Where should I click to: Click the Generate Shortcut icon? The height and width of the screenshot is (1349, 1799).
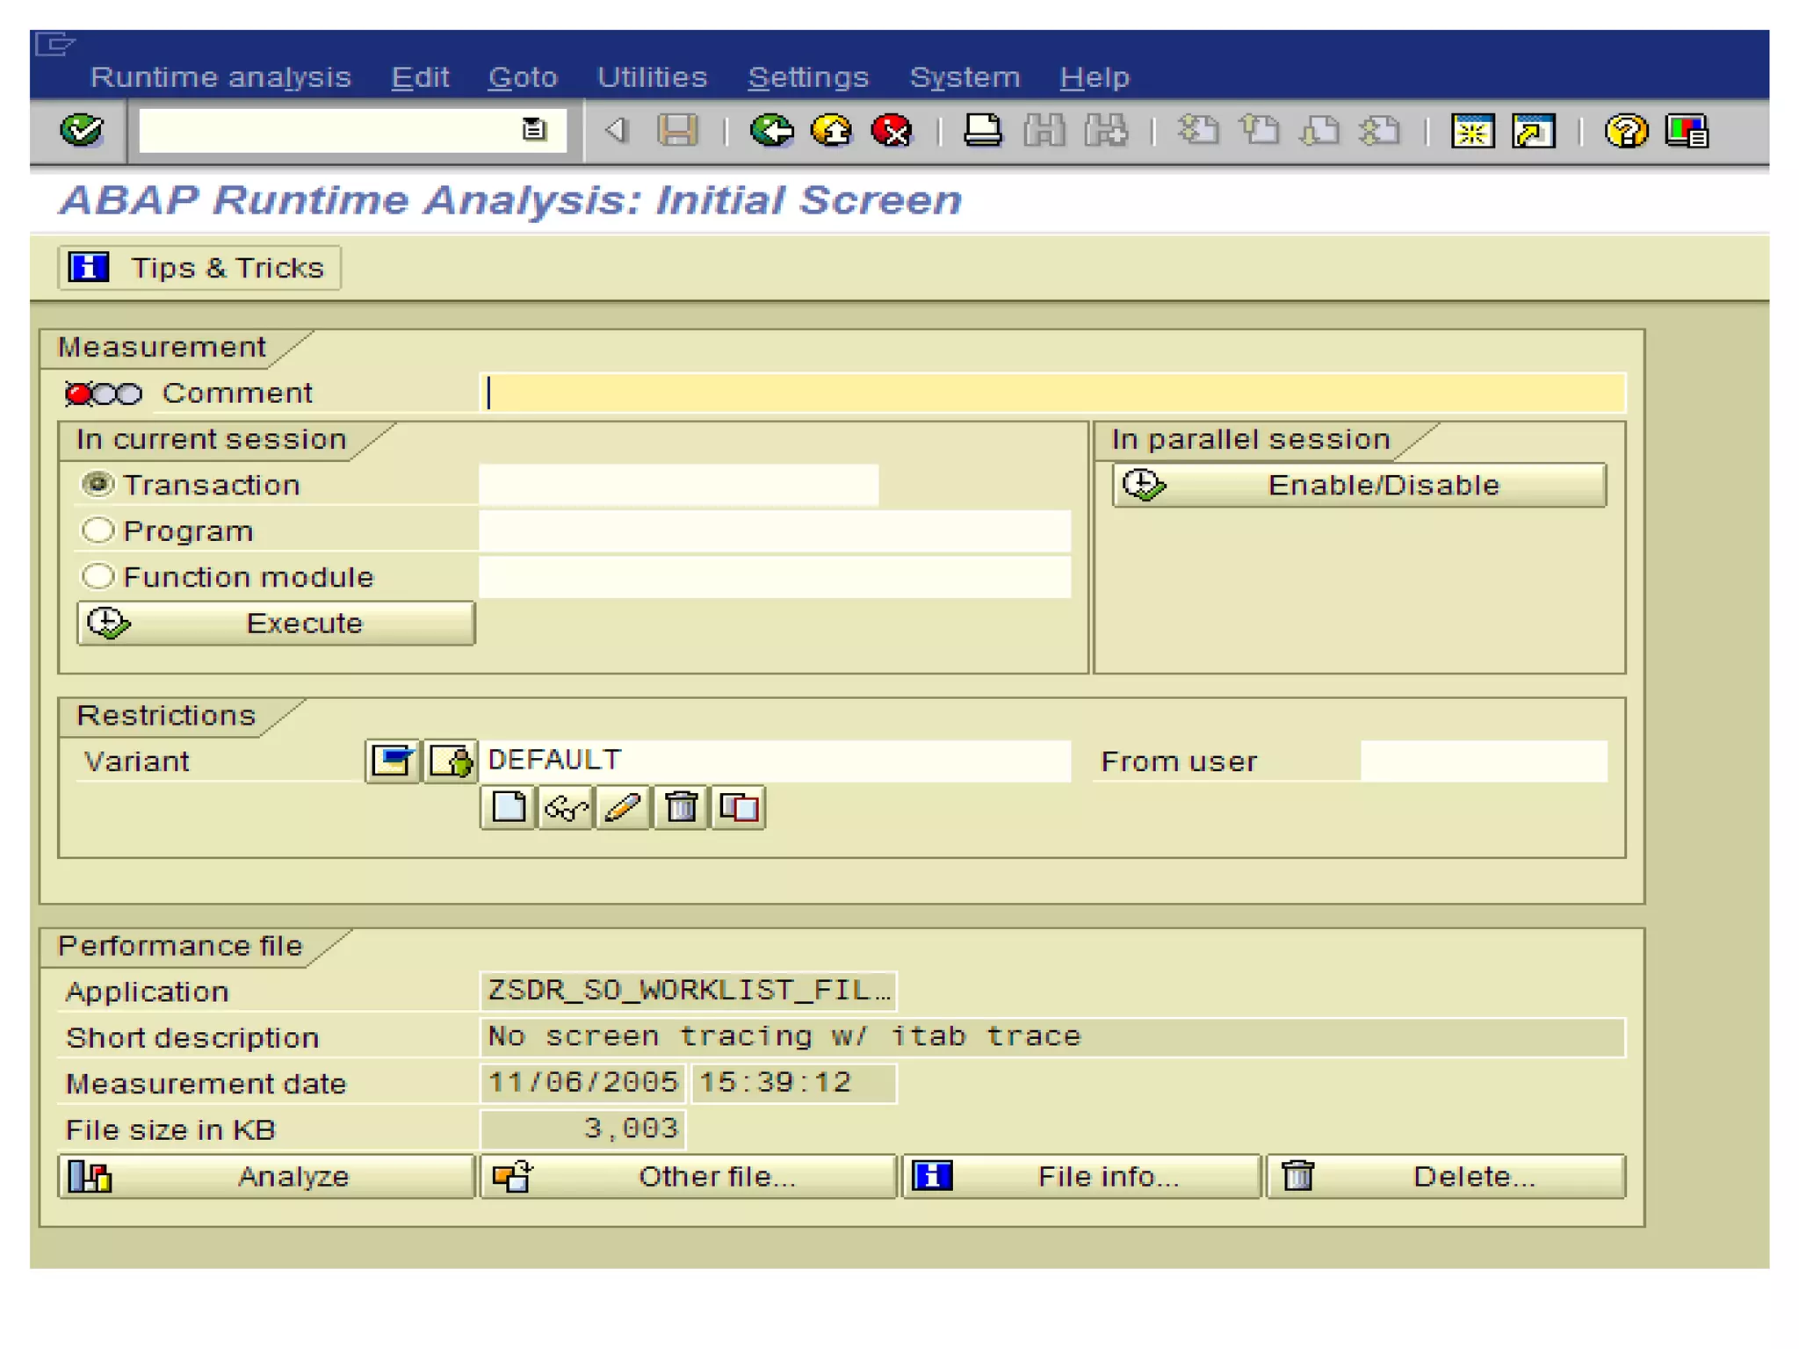point(1534,131)
